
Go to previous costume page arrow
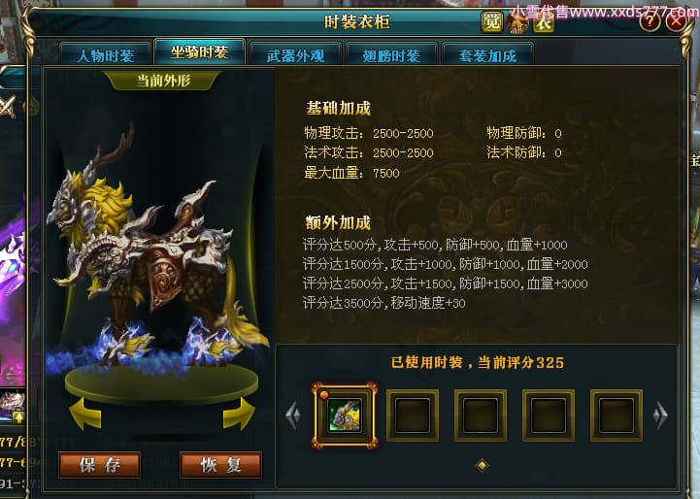293,416
